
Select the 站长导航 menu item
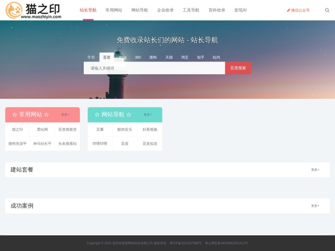point(88,10)
